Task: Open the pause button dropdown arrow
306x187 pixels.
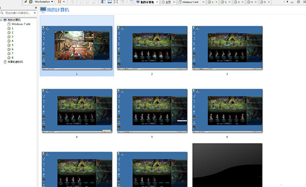Action: 64,2
